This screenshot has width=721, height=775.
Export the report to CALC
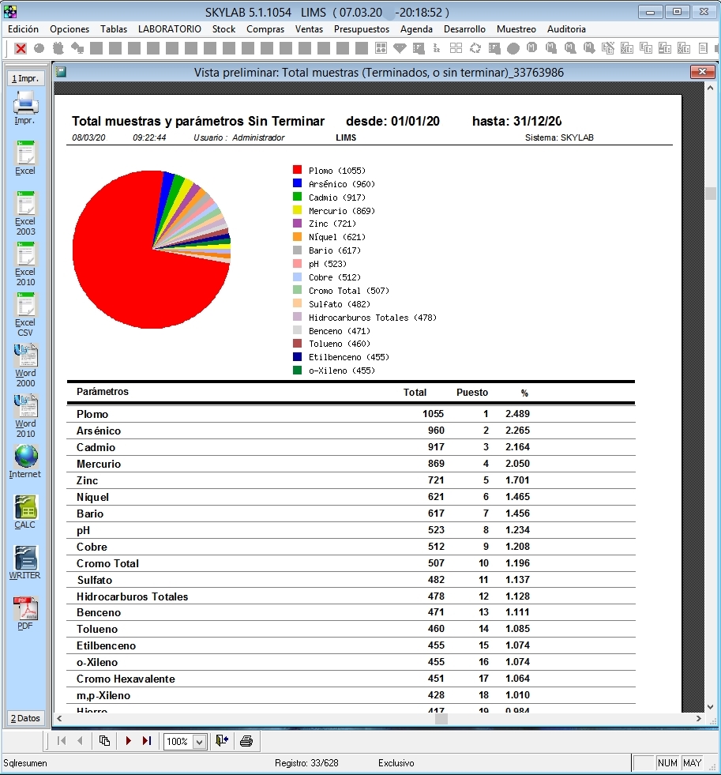tap(25, 510)
